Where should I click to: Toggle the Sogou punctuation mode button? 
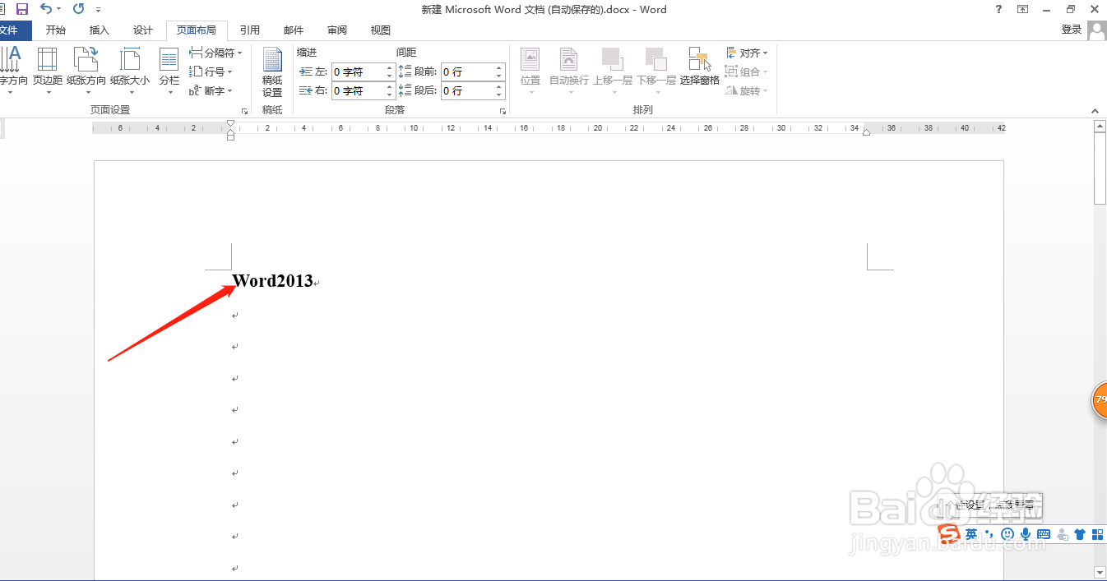[x=989, y=534]
